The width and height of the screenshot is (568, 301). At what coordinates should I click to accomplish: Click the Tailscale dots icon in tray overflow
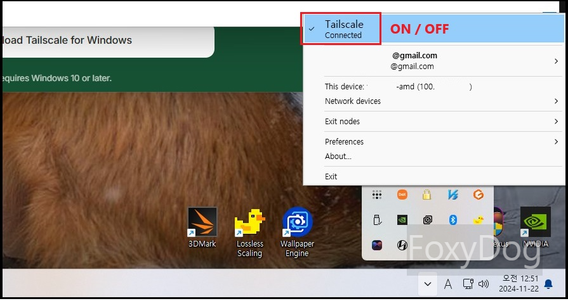[x=377, y=195]
